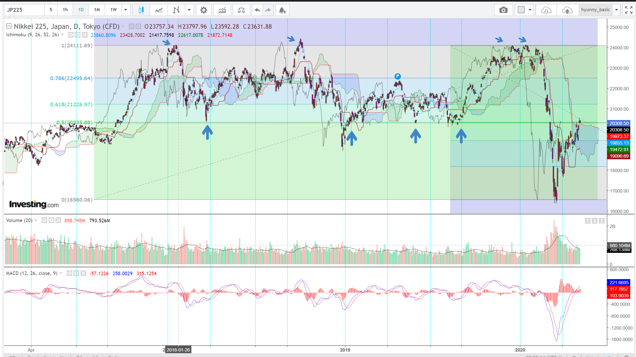This screenshot has height=357, width=636.
Task: Click the compare scales icon
Action: 241,10
